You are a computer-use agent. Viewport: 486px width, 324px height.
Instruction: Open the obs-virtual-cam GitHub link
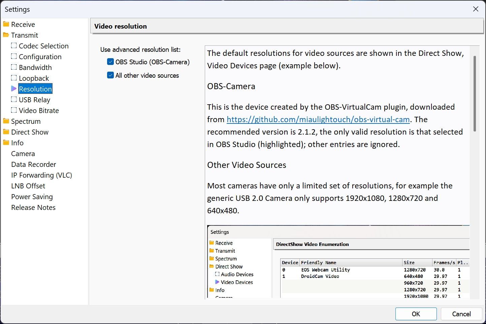[x=318, y=119]
